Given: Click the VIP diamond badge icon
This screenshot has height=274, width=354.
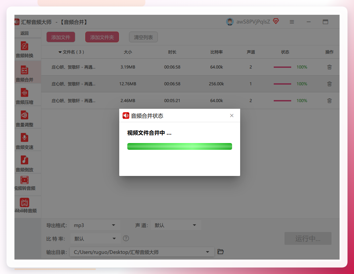Looking at the screenshot, I should (276, 21).
